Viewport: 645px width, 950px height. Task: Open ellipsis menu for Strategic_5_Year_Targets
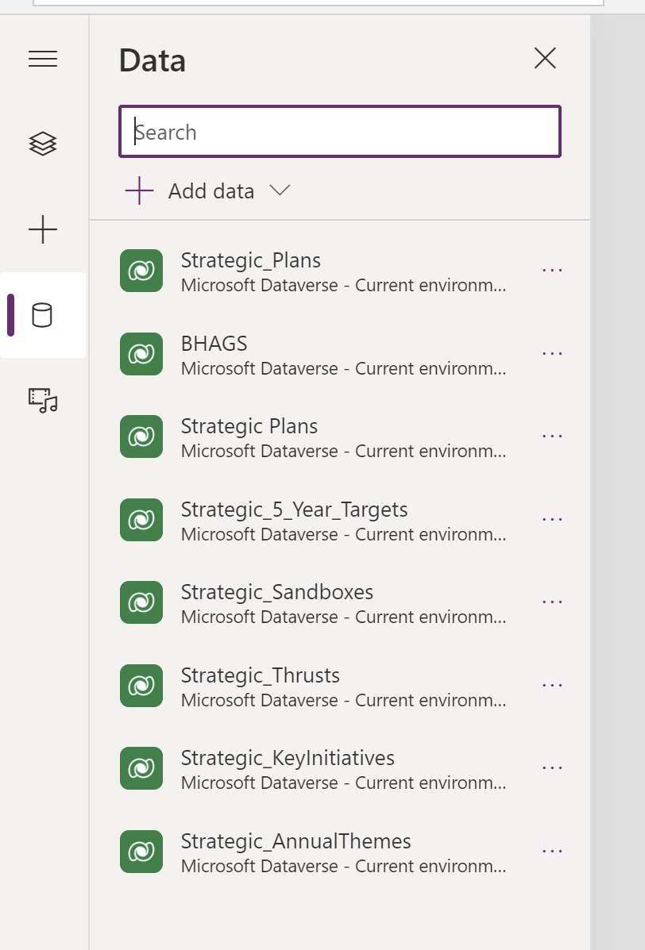click(x=552, y=519)
